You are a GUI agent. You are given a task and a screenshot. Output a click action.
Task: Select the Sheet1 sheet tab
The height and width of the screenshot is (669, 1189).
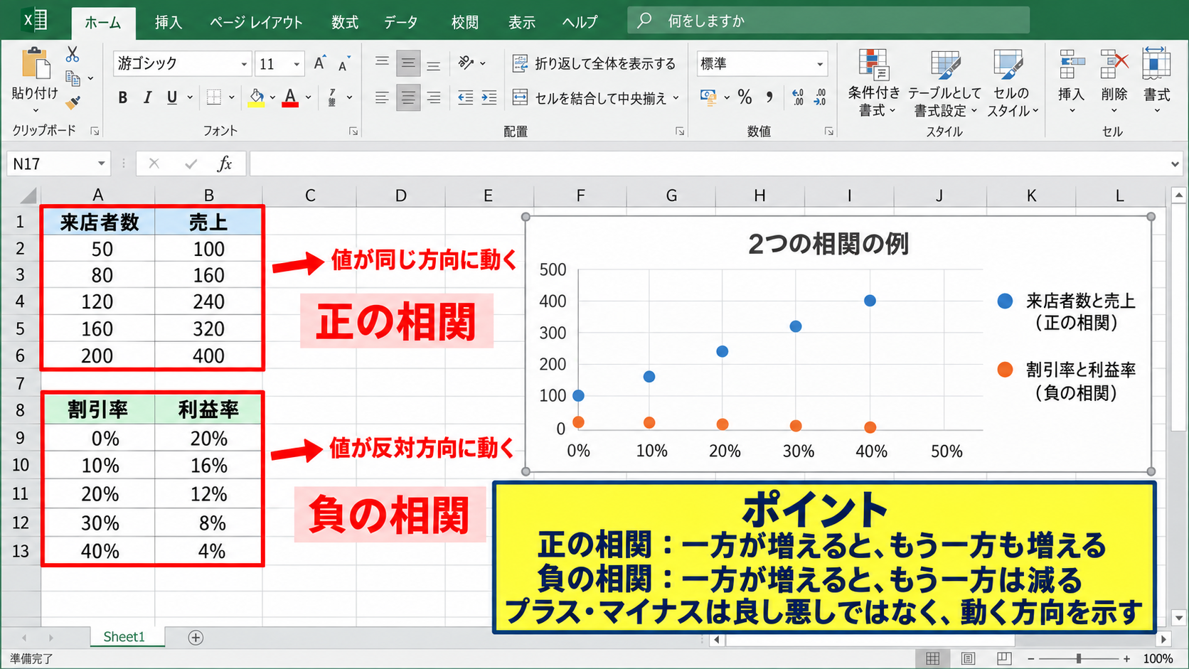coord(124,637)
